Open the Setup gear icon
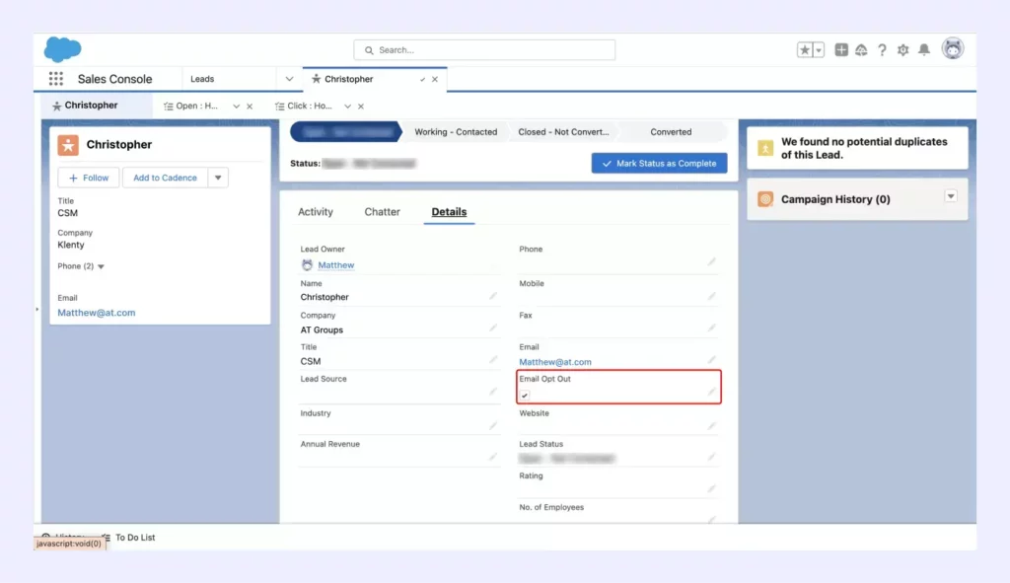This screenshot has height=583, width=1010. coord(903,49)
